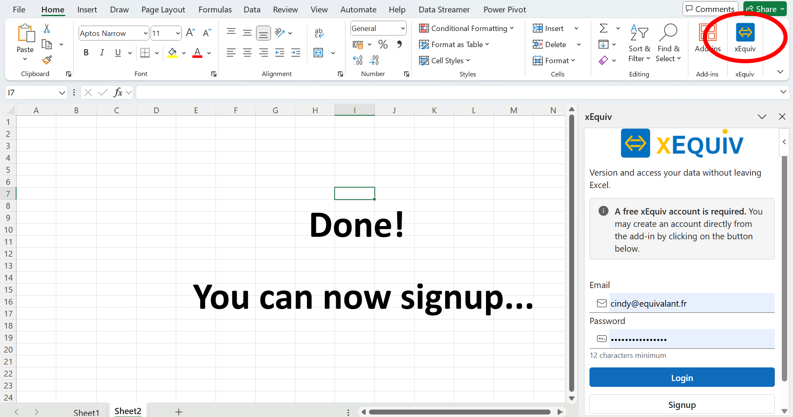
Task: Open the Conditional Formatting dropdown
Action: click(x=466, y=29)
